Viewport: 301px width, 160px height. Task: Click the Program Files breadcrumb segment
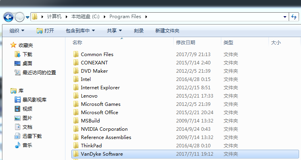coord(125,17)
